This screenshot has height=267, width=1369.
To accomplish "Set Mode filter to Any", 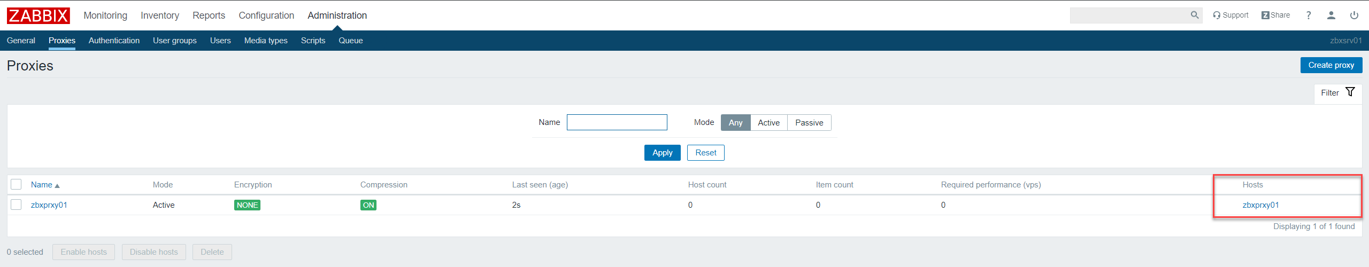I will (x=735, y=123).
